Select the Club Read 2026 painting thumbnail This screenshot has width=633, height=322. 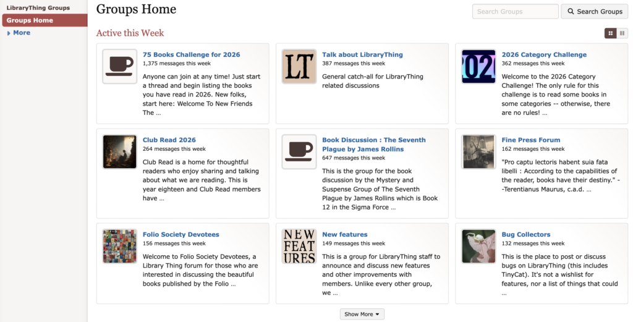(x=119, y=151)
